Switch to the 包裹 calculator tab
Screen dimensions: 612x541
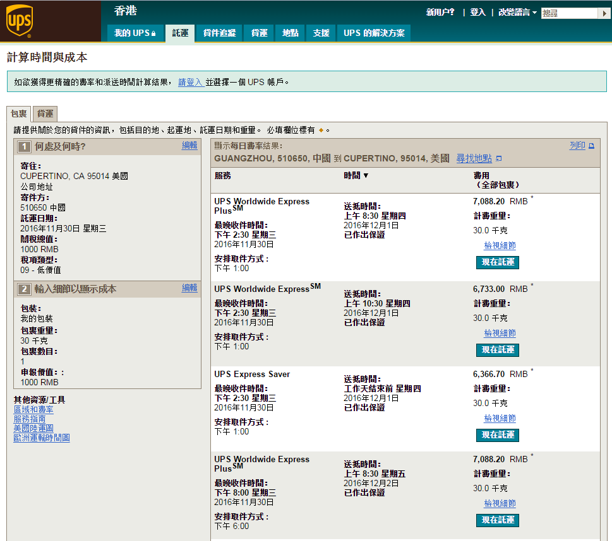tap(19, 114)
